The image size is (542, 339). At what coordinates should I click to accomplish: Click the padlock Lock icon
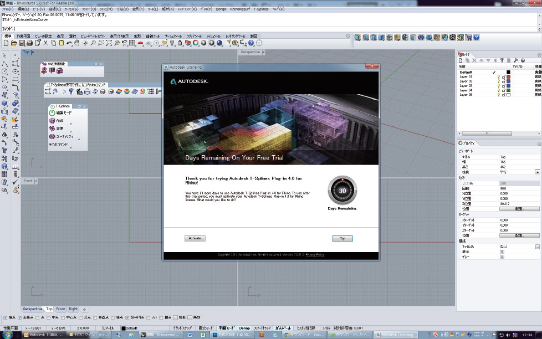click(180, 43)
